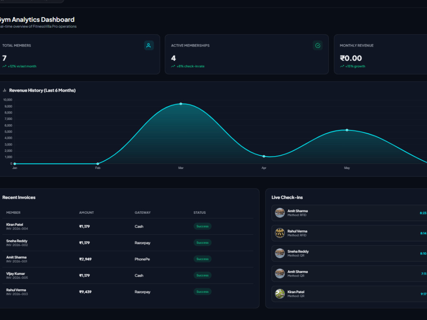Select the February data point on revenue chart
Screen dimensions: 427x320
click(x=98, y=164)
